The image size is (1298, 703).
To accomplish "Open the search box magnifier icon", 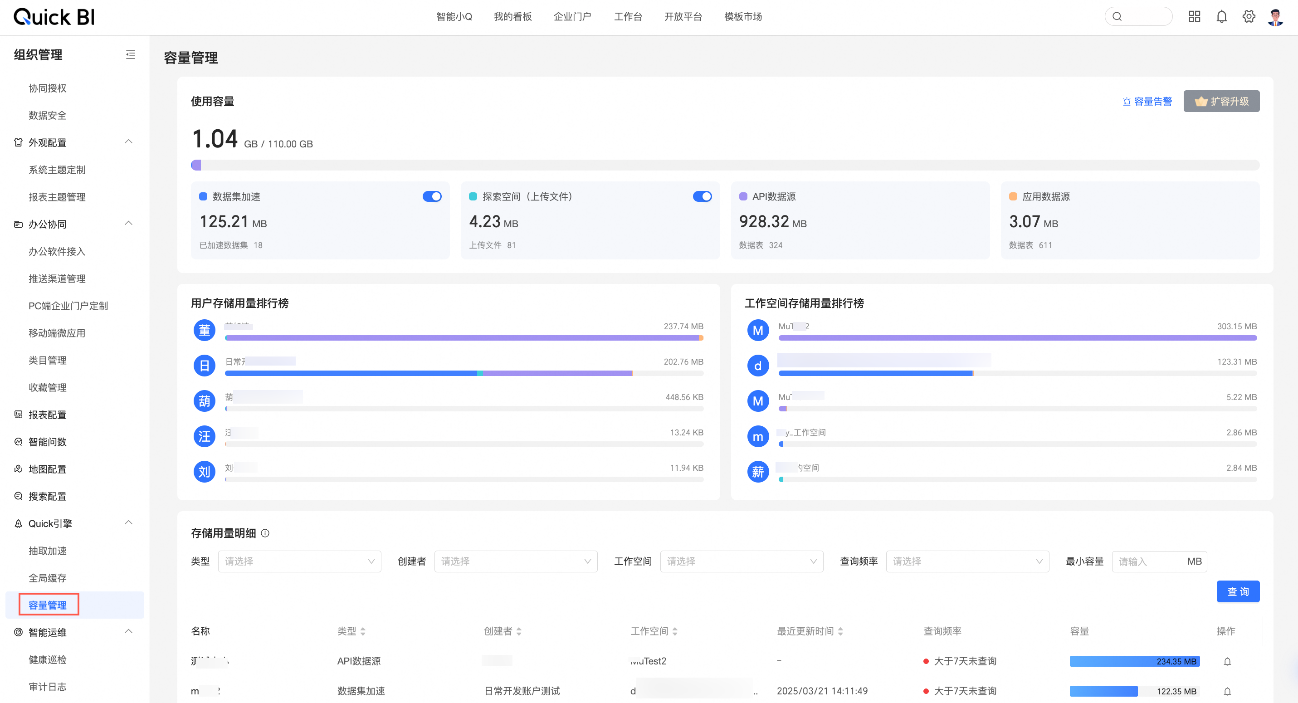I will pos(1117,17).
